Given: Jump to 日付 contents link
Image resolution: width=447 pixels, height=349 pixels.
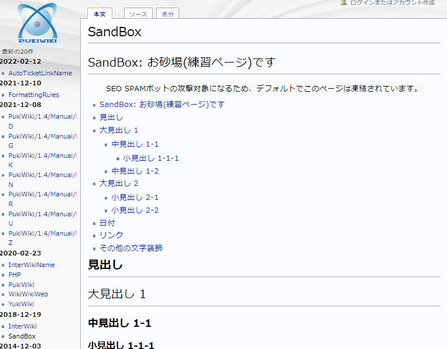Looking at the screenshot, I should 107,223.
